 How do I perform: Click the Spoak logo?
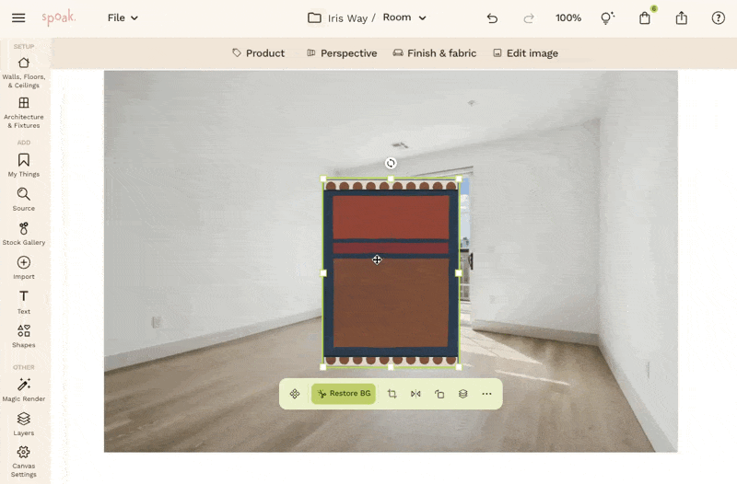click(x=58, y=17)
